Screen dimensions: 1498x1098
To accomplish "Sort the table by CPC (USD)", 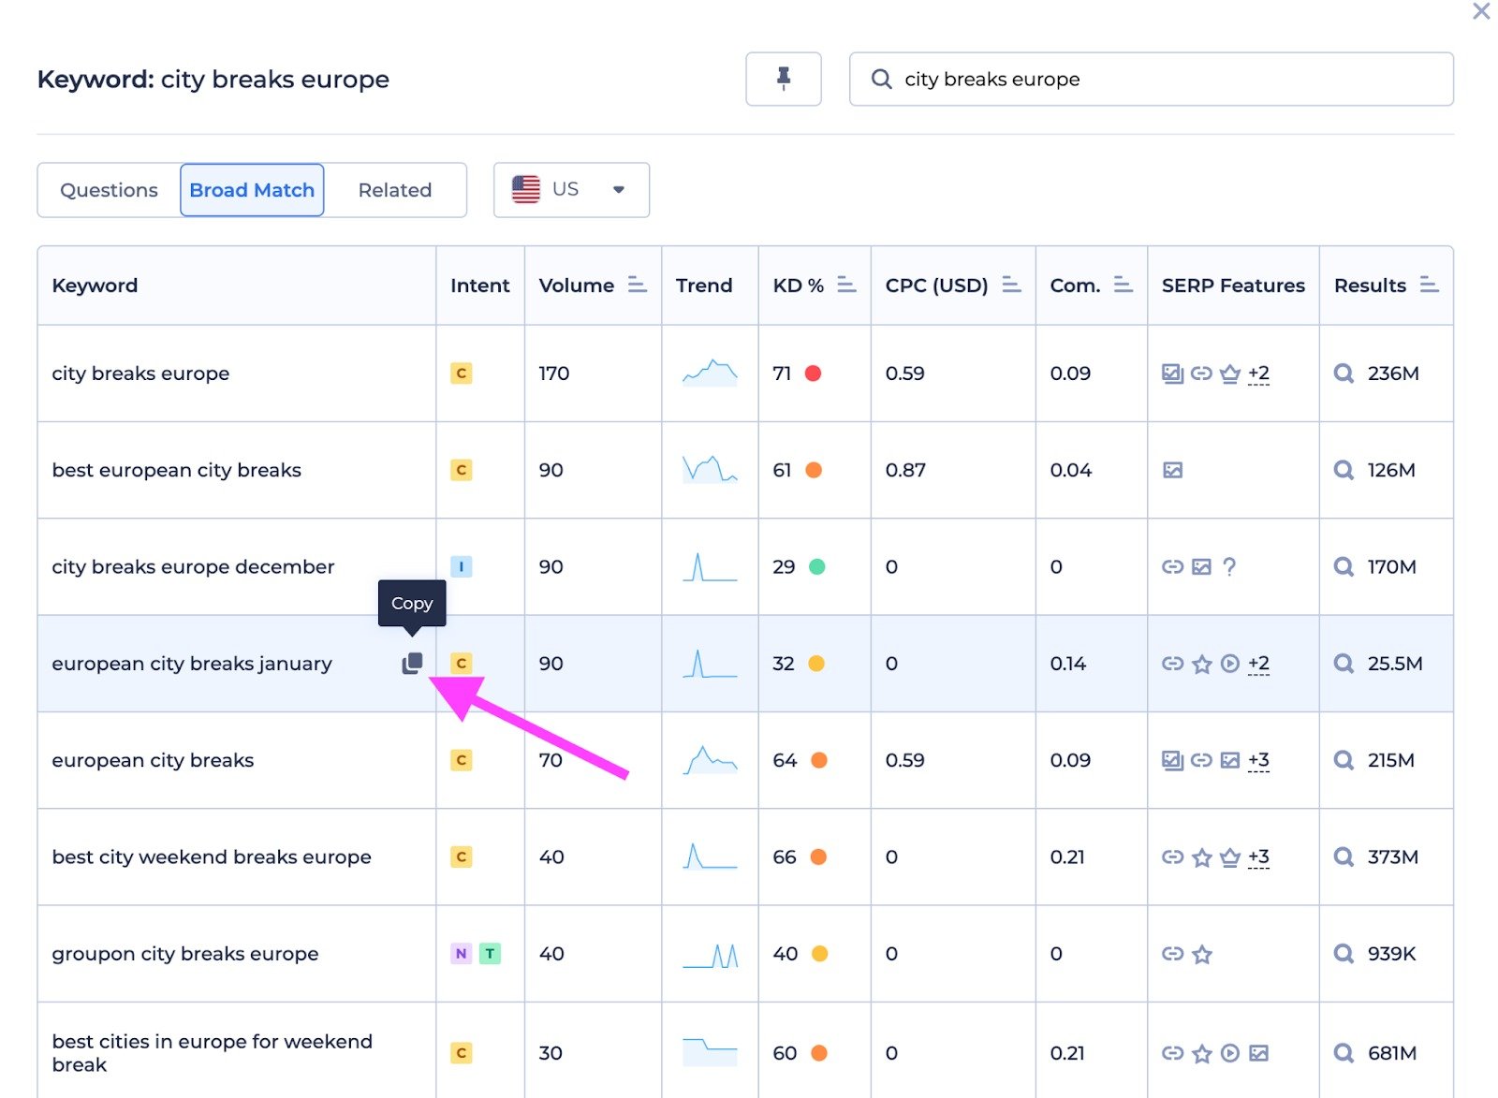I will point(1010,285).
